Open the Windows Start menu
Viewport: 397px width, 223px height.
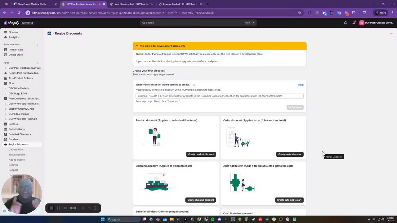coord(103,219)
